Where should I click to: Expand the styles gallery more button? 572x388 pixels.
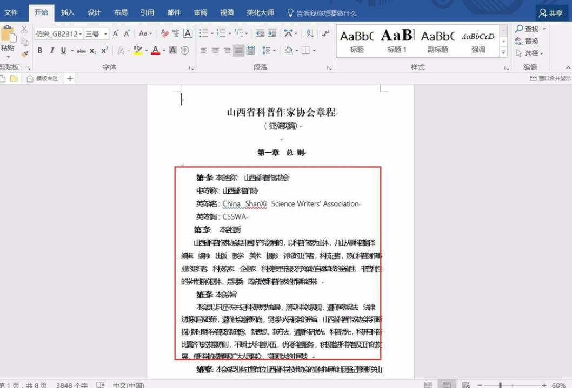503,53
